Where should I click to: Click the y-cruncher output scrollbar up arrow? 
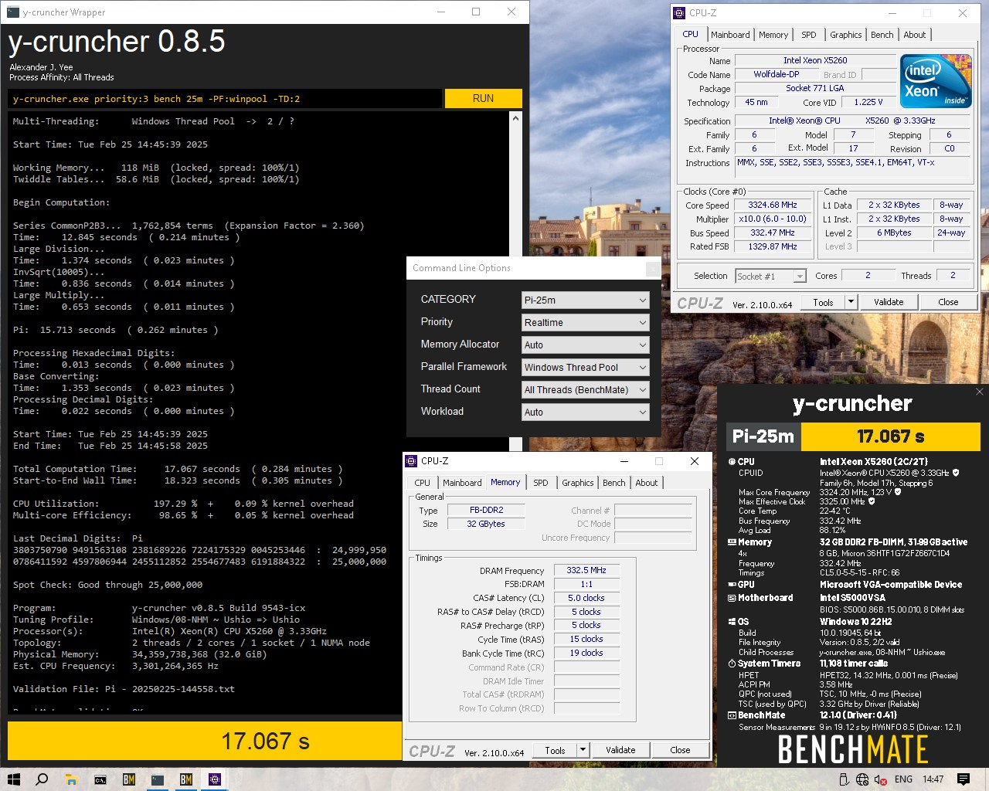click(516, 118)
